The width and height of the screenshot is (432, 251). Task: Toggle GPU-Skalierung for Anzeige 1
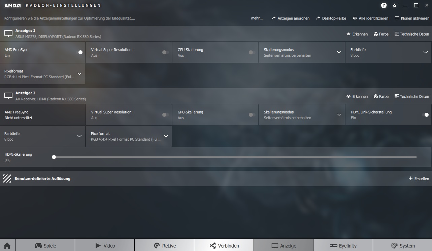(x=252, y=52)
